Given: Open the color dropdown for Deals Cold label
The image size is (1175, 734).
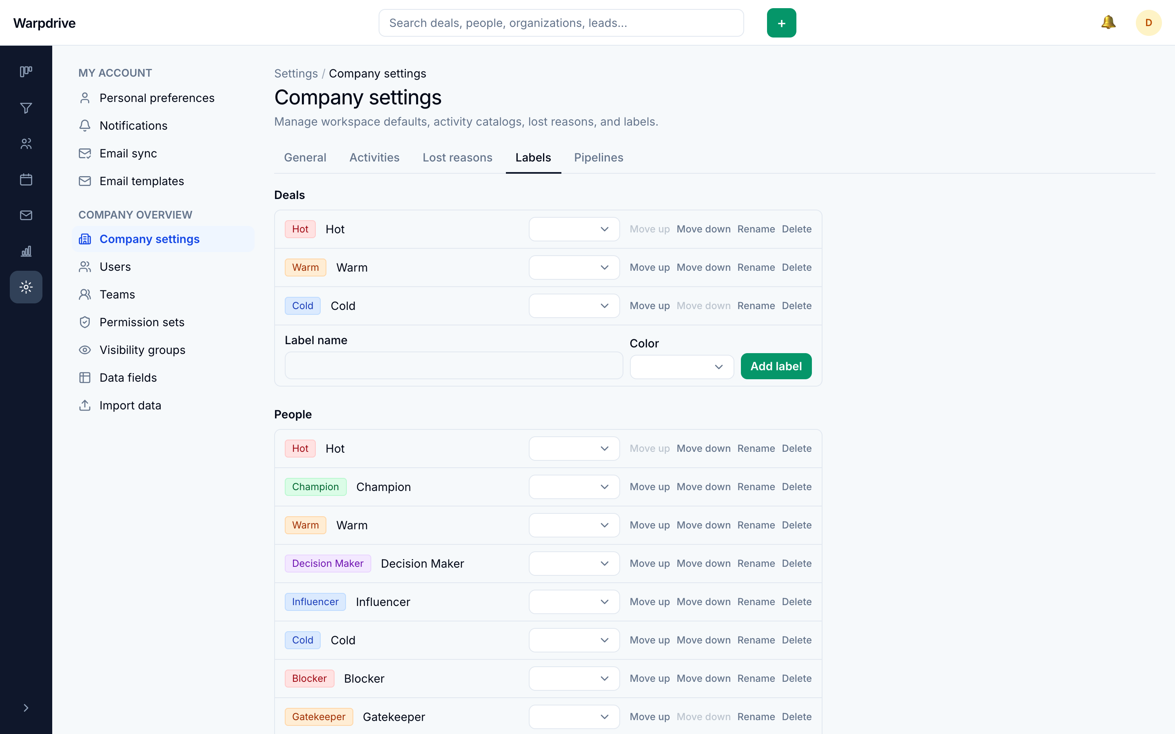Looking at the screenshot, I should point(574,306).
